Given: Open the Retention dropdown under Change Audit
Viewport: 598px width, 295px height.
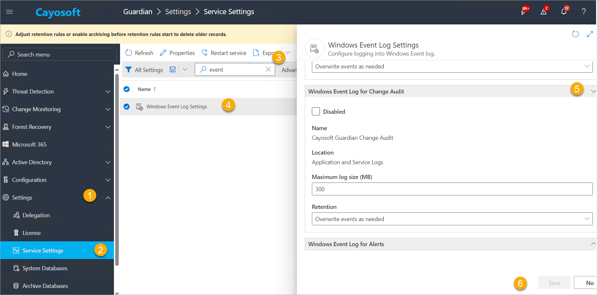Looking at the screenshot, I should (452, 219).
